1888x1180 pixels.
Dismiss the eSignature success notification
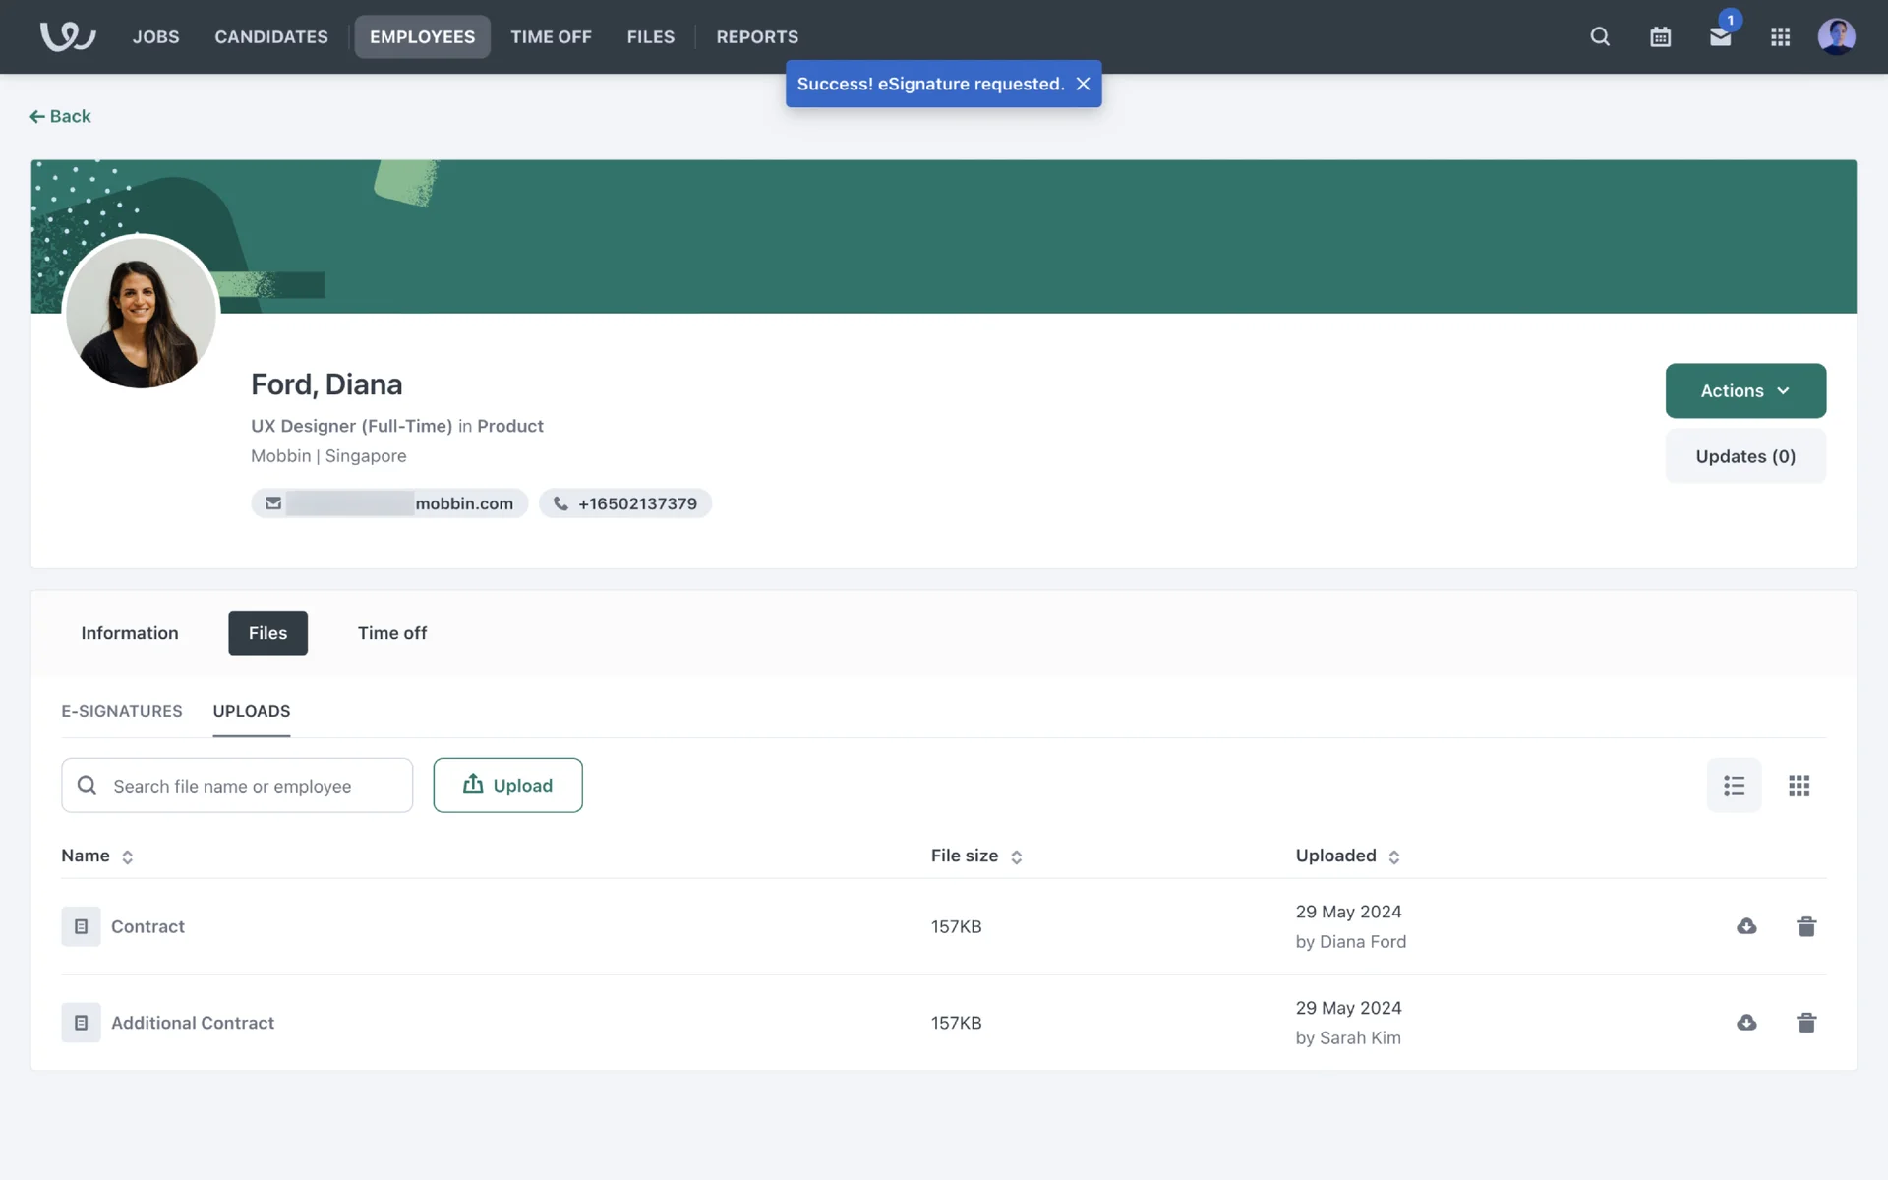[x=1083, y=84]
